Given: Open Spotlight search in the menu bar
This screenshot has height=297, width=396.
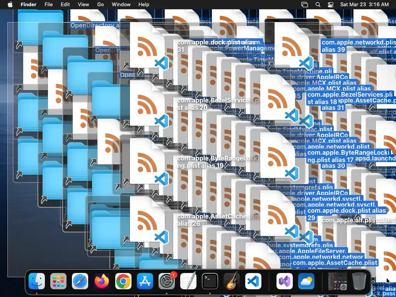Looking at the screenshot, I should [318, 5].
